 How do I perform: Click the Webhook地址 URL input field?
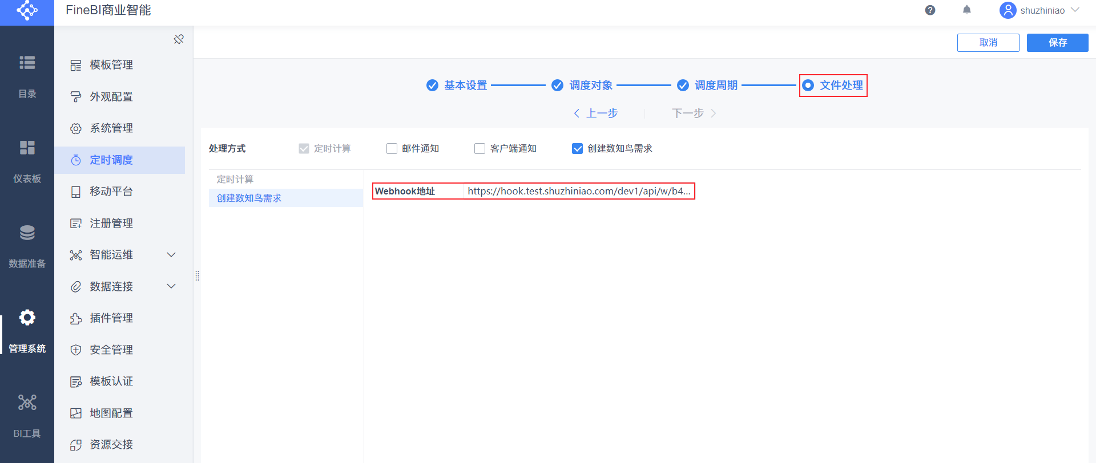point(579,191)
